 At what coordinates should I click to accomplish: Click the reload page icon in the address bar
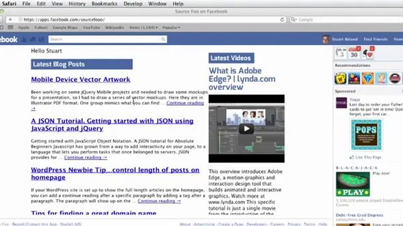[x=282, y=19]
